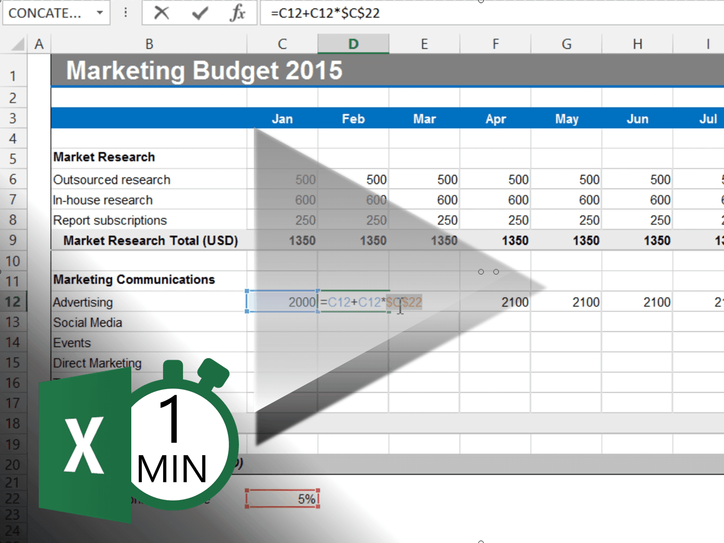Select row 12 header
Screen dimensions: 724x543
pyautogui.click(x=14, y=302)
